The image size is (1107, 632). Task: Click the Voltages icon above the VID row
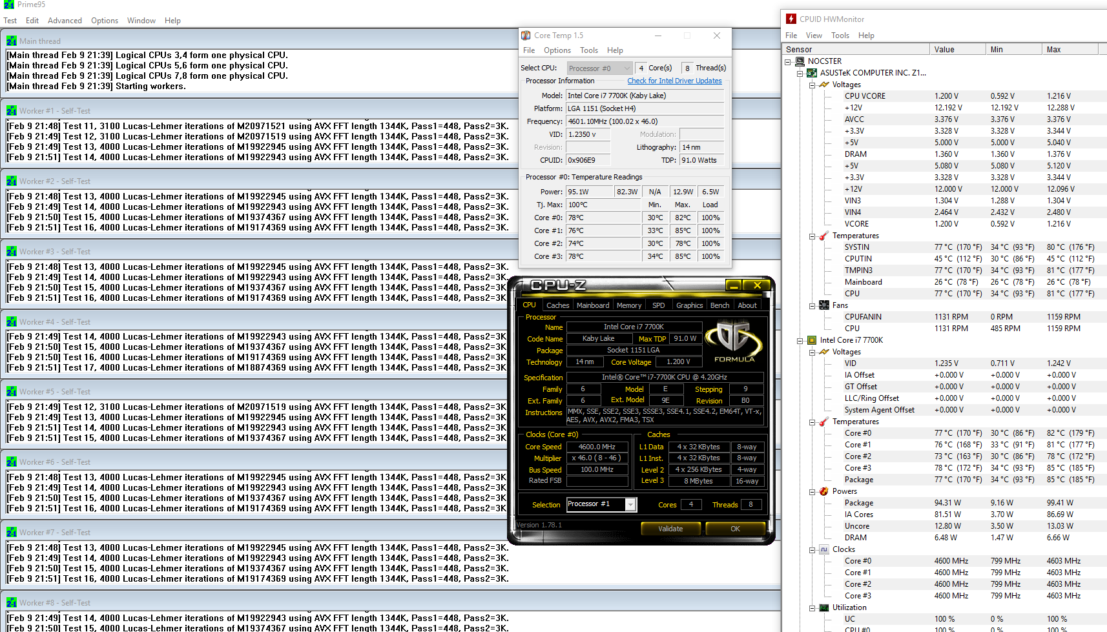[x=824, y=352]
